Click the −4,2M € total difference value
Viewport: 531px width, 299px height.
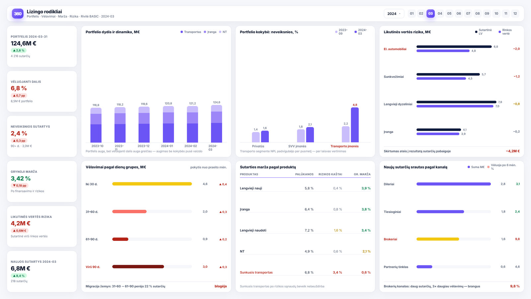513,151
